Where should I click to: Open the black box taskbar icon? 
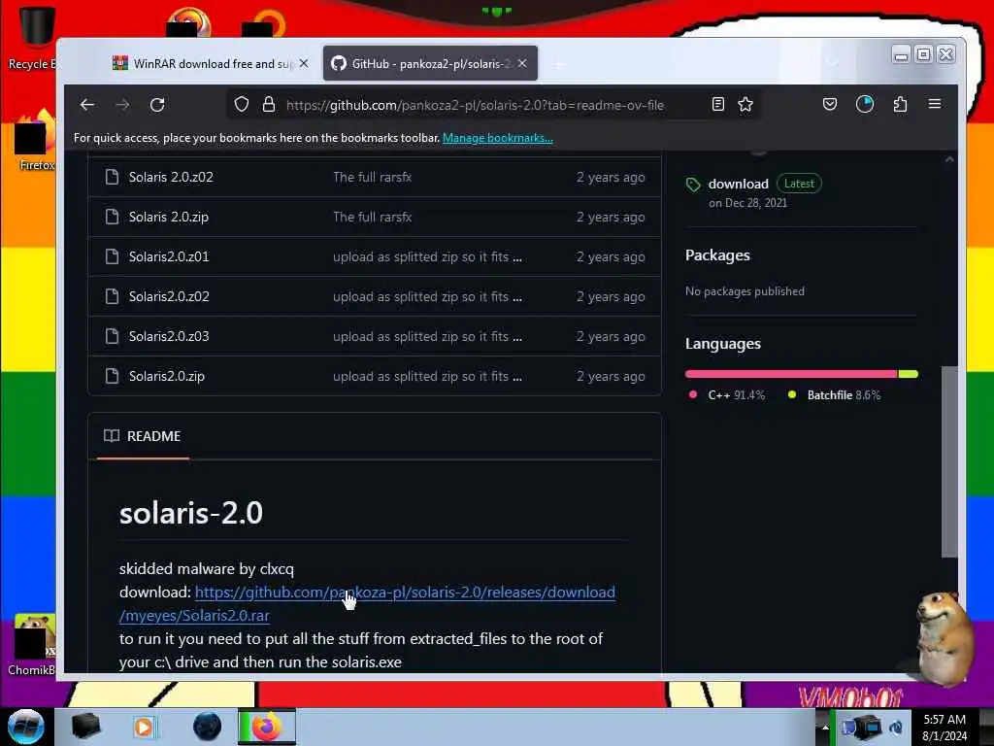pos(85,727)
